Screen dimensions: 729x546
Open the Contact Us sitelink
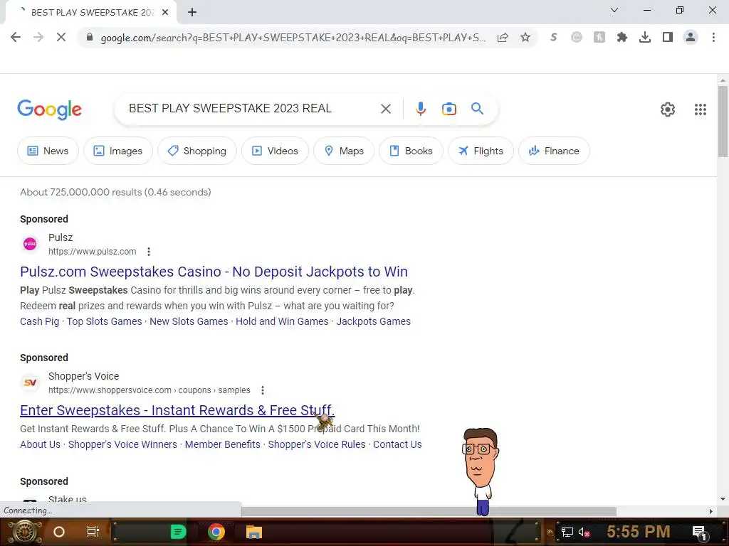point(397,444)
